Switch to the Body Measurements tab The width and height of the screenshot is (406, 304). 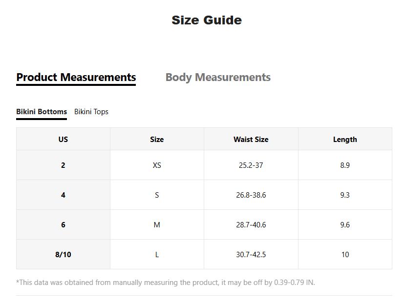[218, 77]
